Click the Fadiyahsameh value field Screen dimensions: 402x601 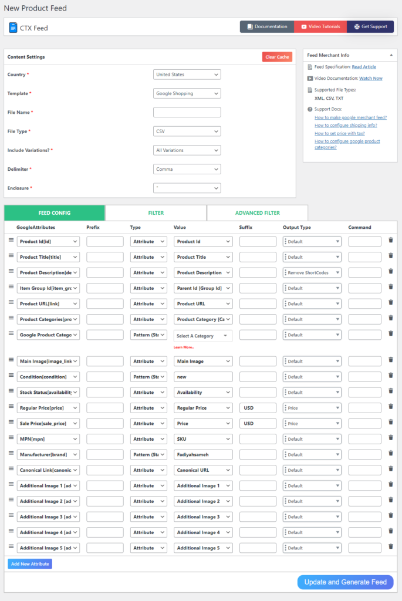pyautogui.click(x=203, y=455)
